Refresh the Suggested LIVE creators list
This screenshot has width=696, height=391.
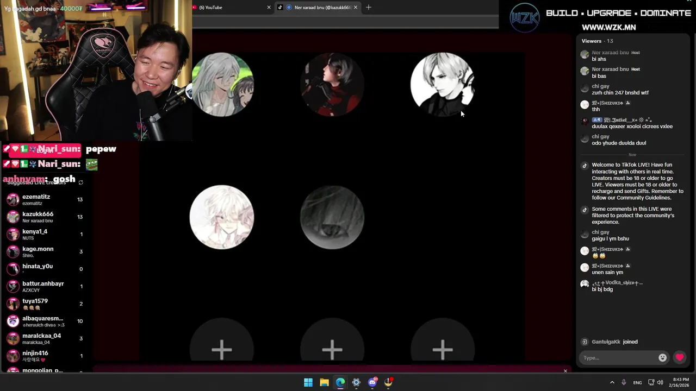[x=80, y=182]
